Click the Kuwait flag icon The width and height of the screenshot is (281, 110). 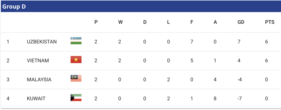76,97
